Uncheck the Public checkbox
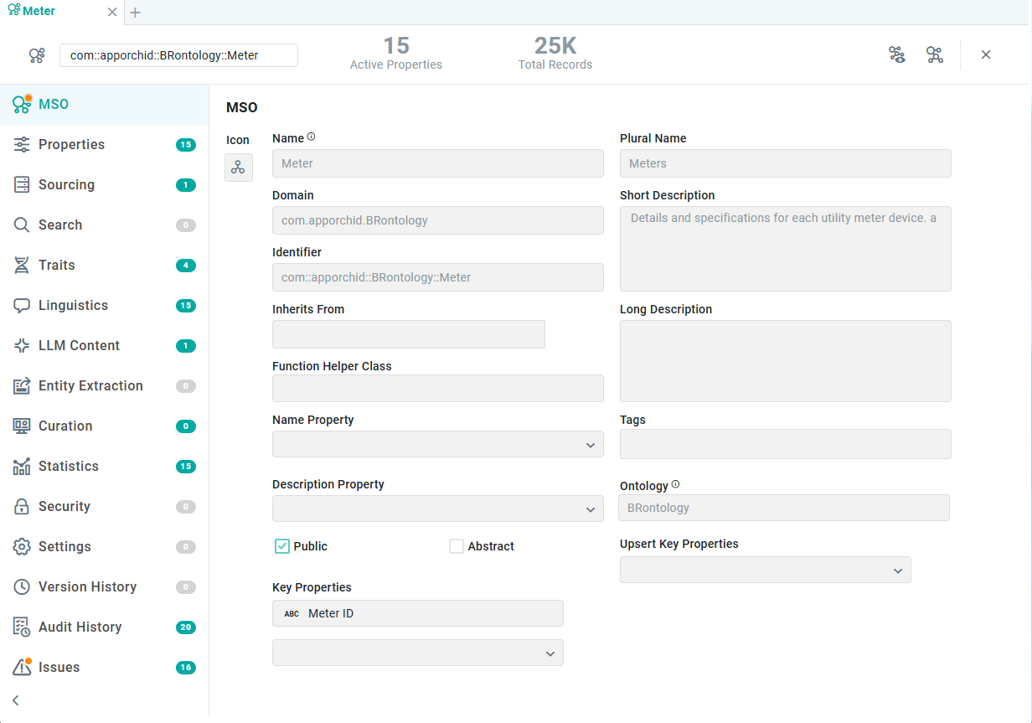Image resolution: width=1032 pixels, height=723 pixels. pos(282,546)
